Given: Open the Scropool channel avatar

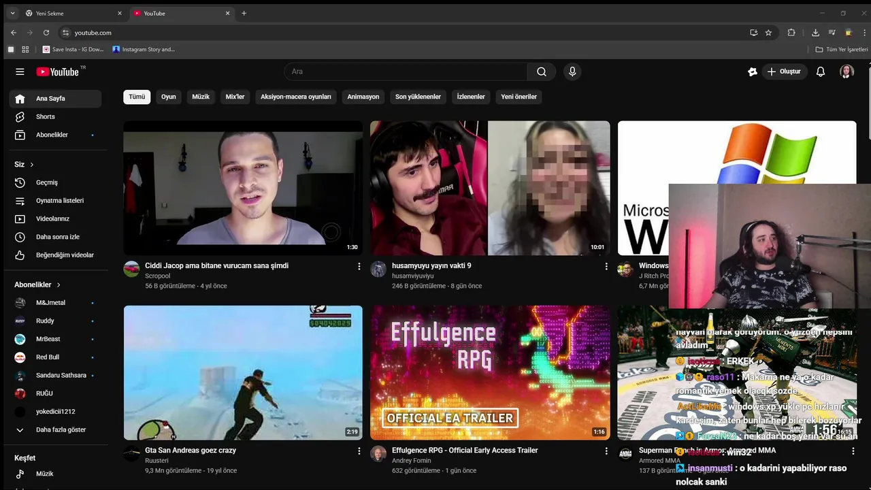Looking at the screenshot, I should point(131,269).
